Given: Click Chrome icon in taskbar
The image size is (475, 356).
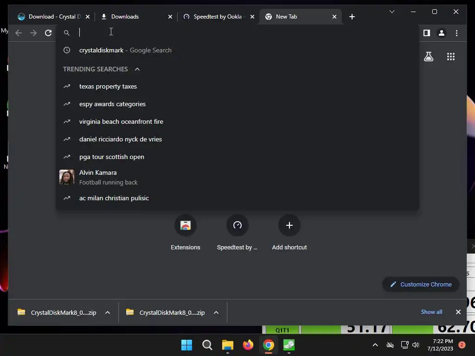Looking at the screenshot, I should coord(269,345).
